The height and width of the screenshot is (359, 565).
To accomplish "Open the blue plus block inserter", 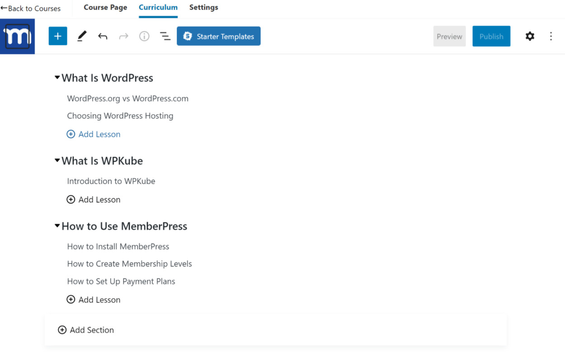I will click(x=58, y=36).
